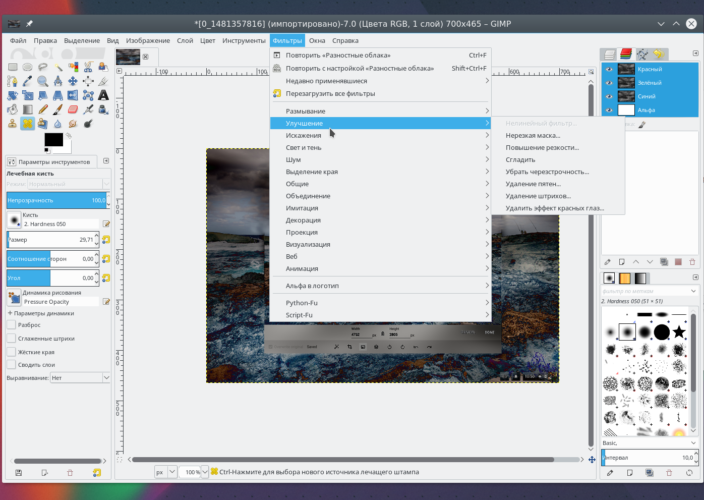This screenshot has width=704, height=500.
Task: Select the Blur/Sharpen droplet tool
Action: [x=58, y=123]
